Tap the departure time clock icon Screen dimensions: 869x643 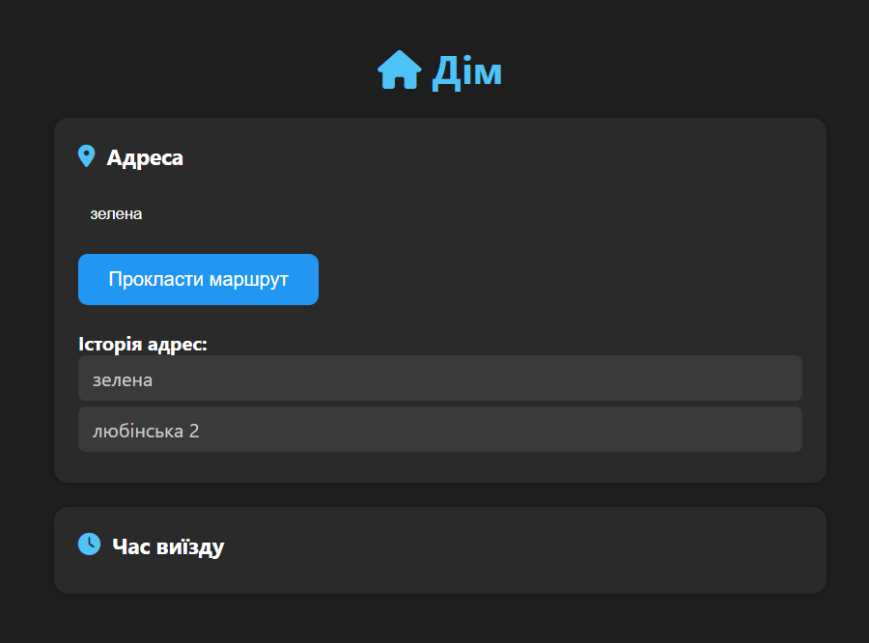(x=89, y=544)
